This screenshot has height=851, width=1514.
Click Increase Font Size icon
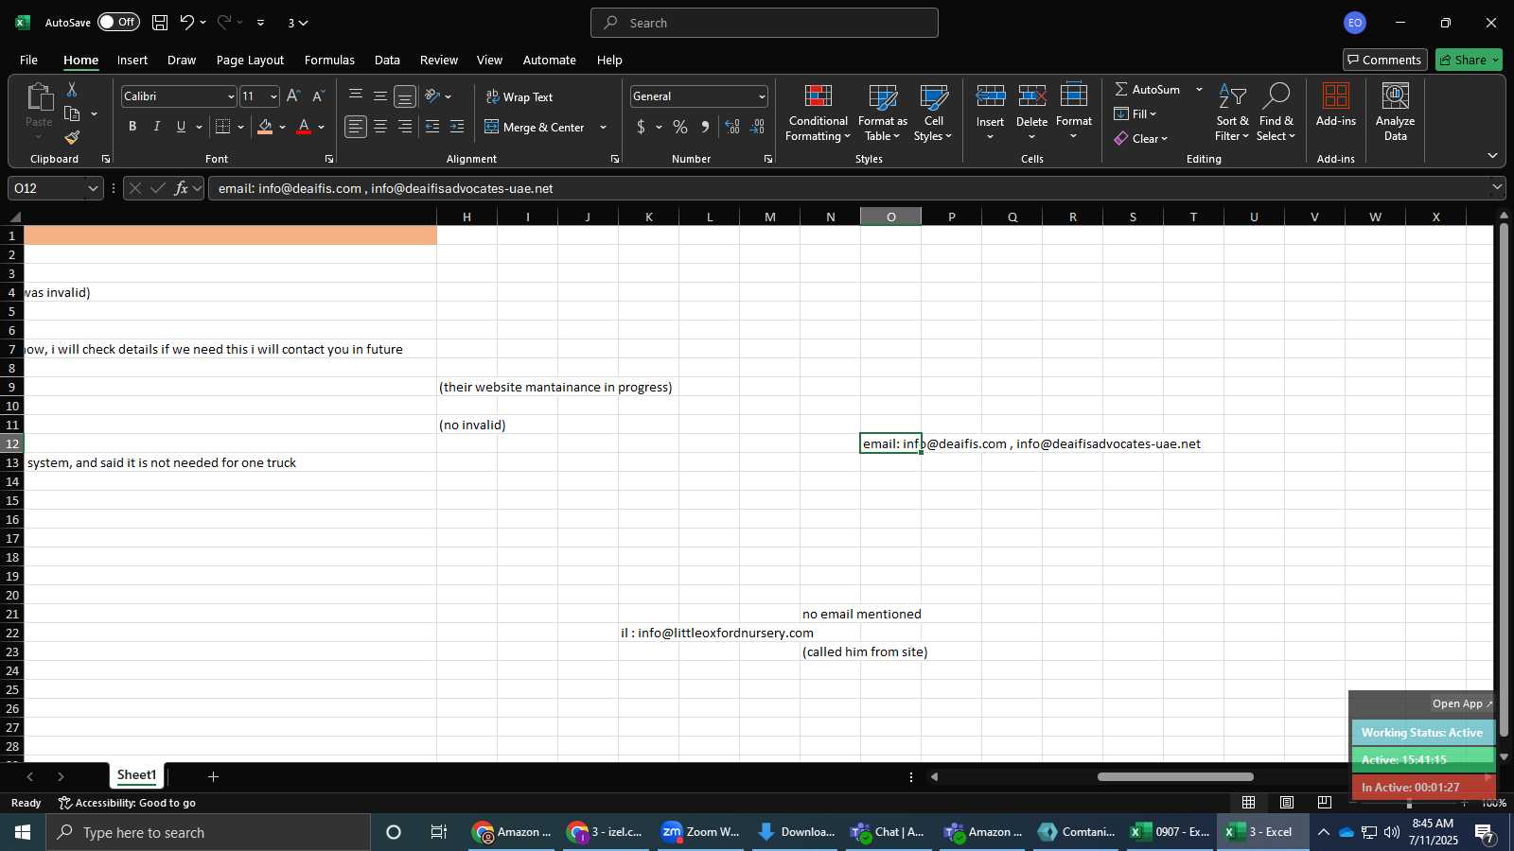tap(293, 96)
